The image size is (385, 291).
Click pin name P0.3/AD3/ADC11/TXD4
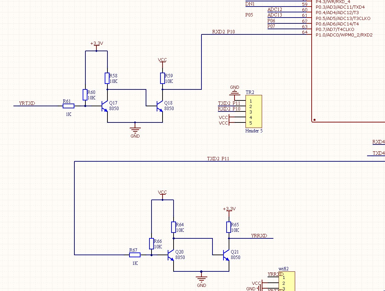click(340, 7)
